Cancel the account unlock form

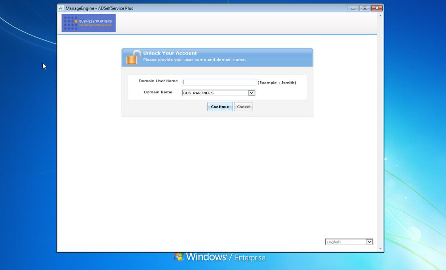point(244,107)
